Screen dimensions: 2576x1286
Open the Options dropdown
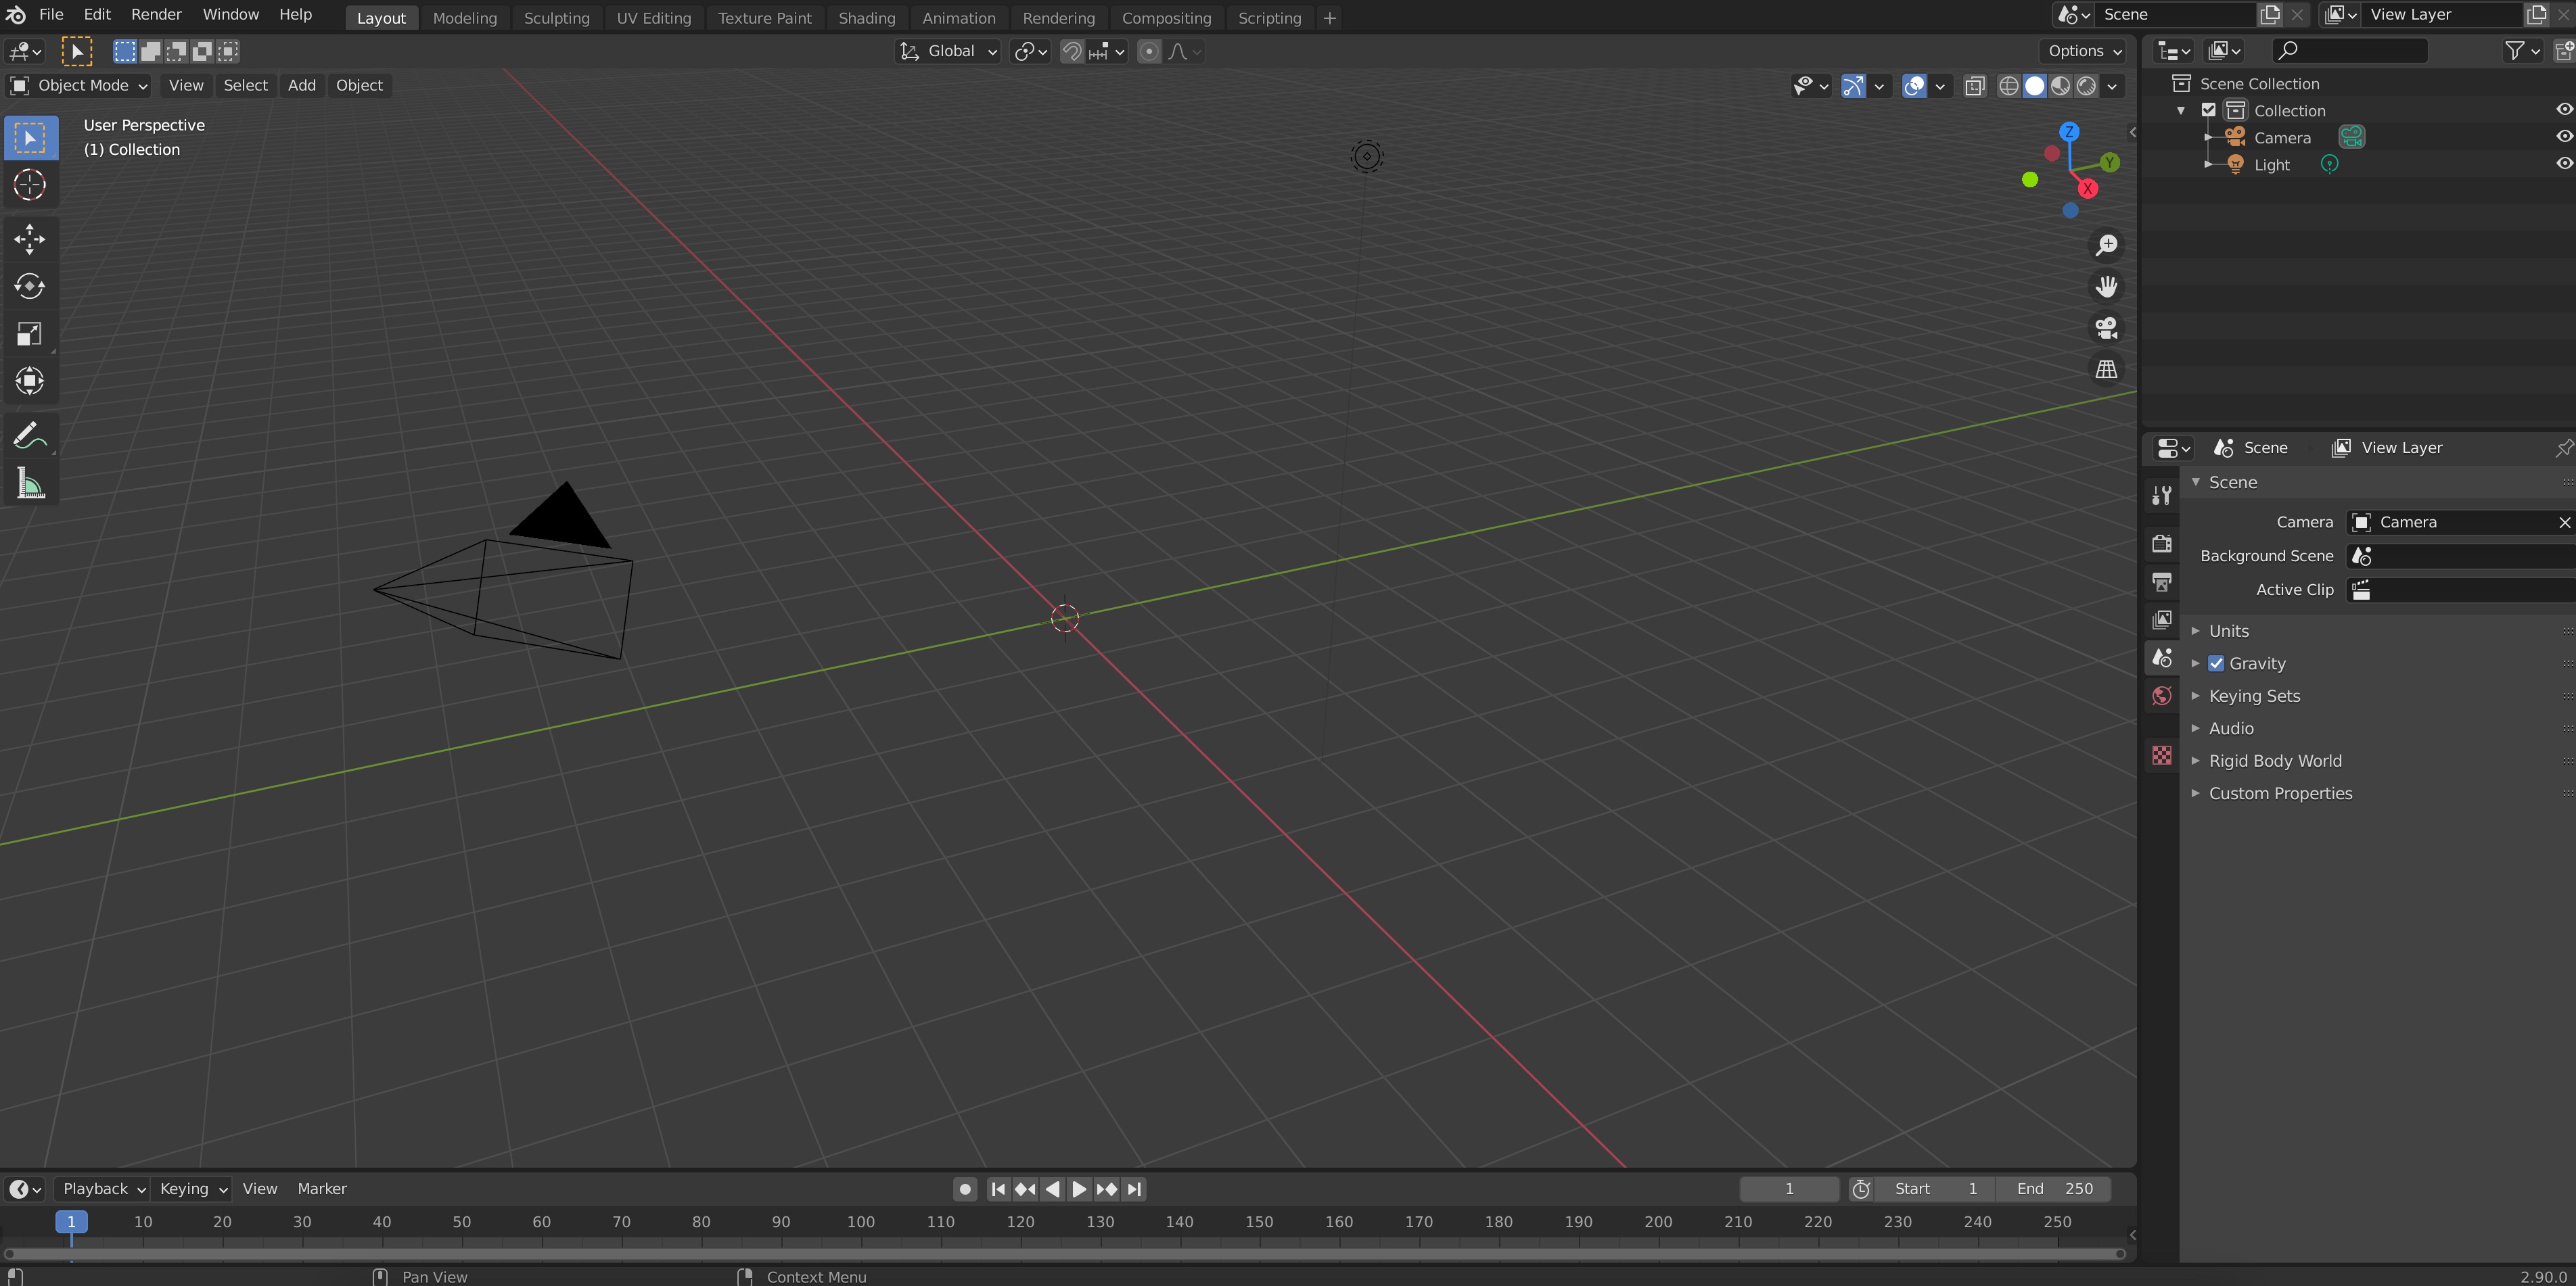click(2084, 51)
